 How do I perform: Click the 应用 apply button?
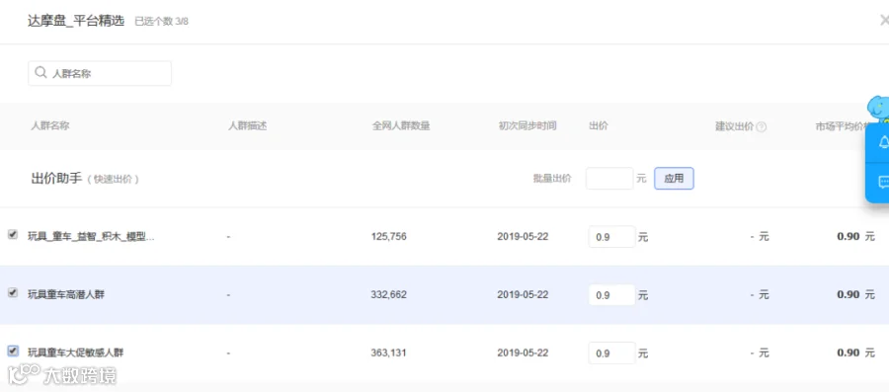coord(674,179)
